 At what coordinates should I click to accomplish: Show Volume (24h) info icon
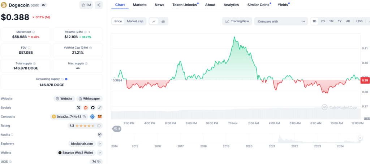[85, 32]
